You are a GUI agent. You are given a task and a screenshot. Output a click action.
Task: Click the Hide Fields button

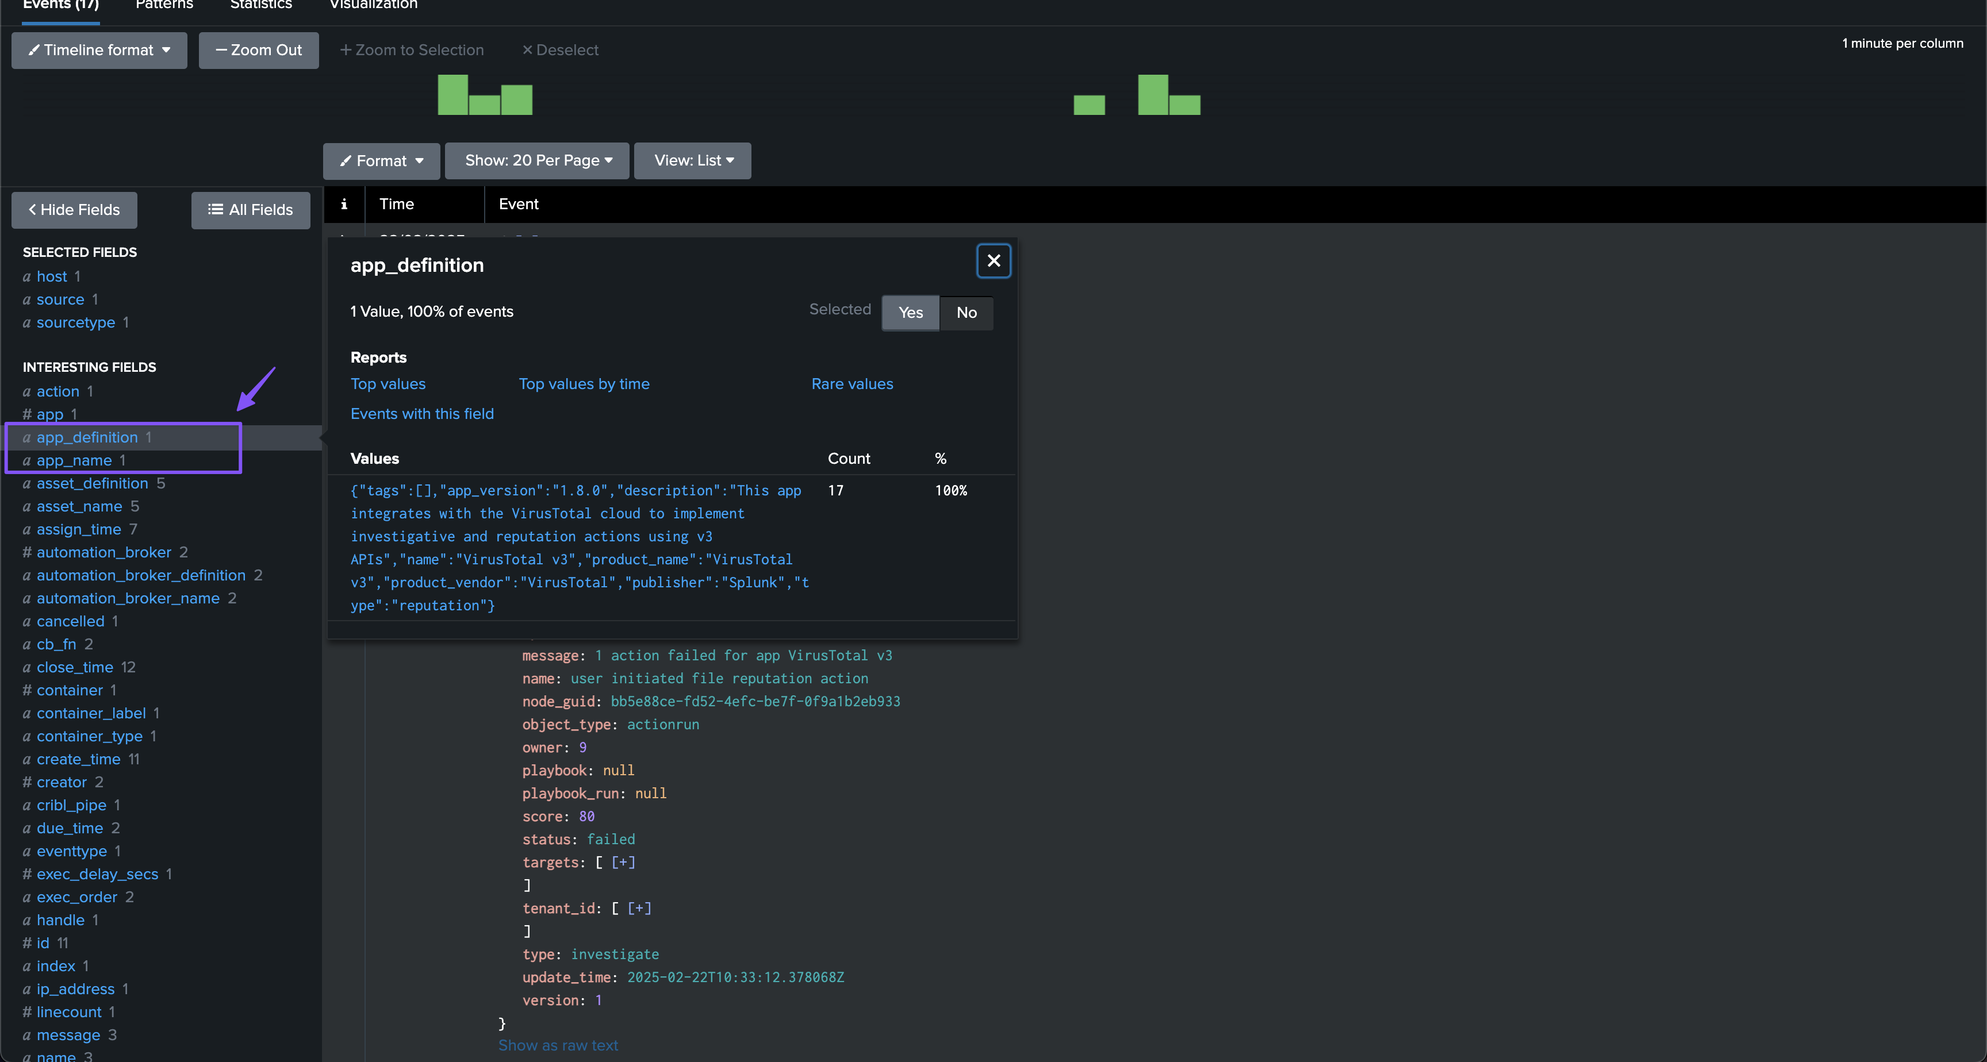tap(74, 210)
